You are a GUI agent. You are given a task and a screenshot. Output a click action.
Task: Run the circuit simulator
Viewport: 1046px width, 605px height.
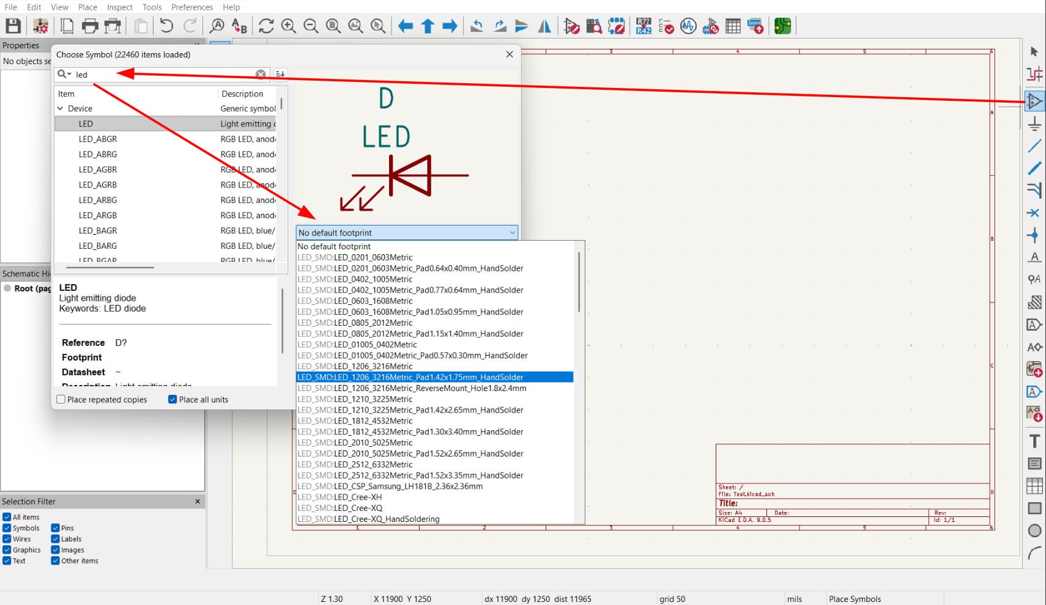coord(688,26)
